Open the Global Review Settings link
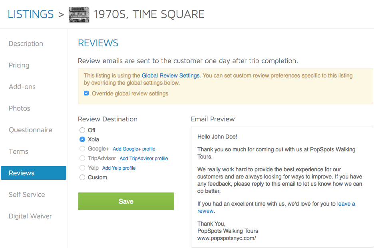The width and height of the screenshot is (374, 248). tap(171, 75)
